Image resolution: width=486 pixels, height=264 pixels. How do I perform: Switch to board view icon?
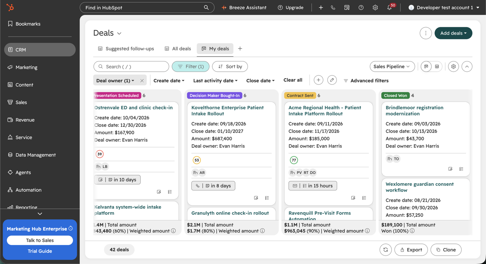coord(426,66)
